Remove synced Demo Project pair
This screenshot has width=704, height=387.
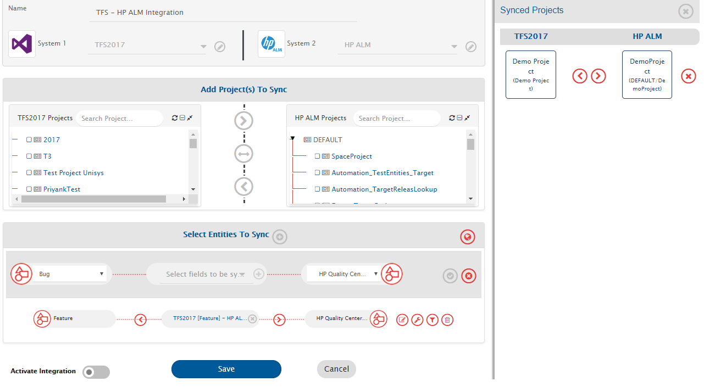689,76
